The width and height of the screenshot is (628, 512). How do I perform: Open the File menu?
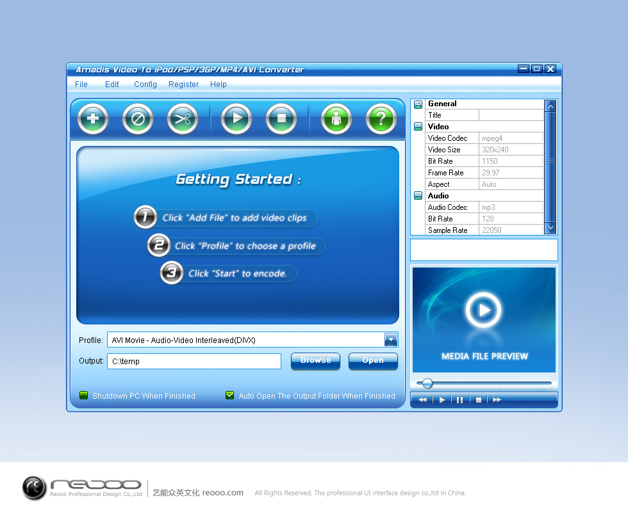[x=81, y=84]
